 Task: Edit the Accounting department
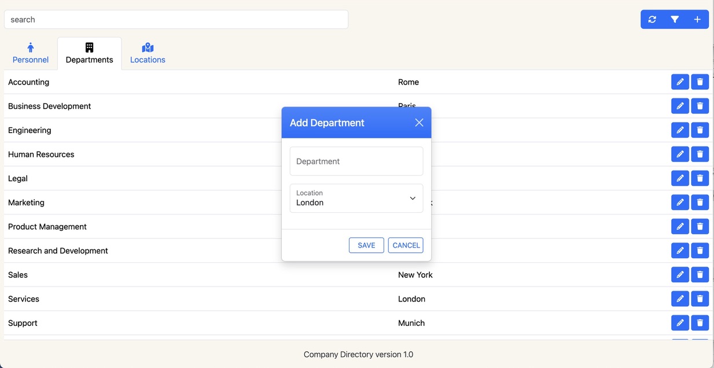click(x=680, y=82)
